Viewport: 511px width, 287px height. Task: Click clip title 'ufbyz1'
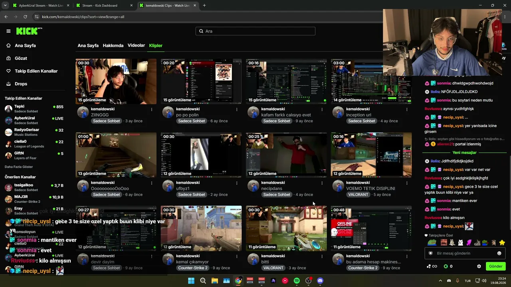pos(183,189)
